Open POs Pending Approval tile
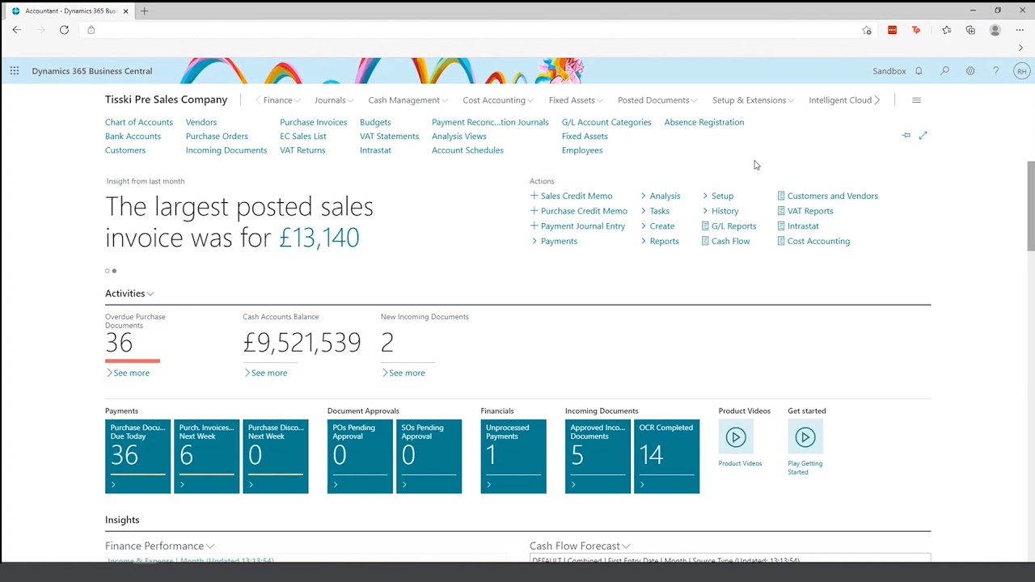1035x582 pixels. coord(360,456)
